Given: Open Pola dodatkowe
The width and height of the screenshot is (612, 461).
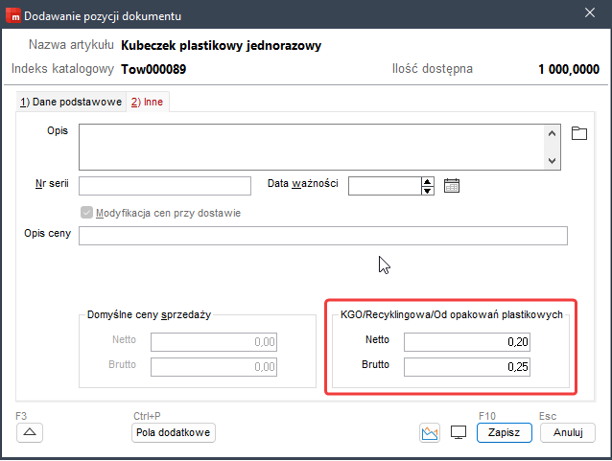Looking at the screenshot, I should point(174,433).
